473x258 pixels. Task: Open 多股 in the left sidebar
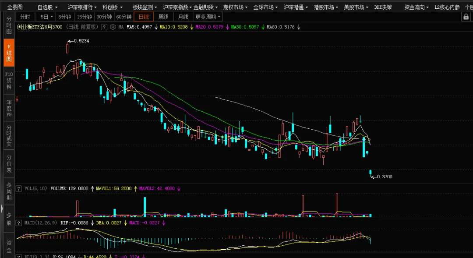(x=9, y=219)
